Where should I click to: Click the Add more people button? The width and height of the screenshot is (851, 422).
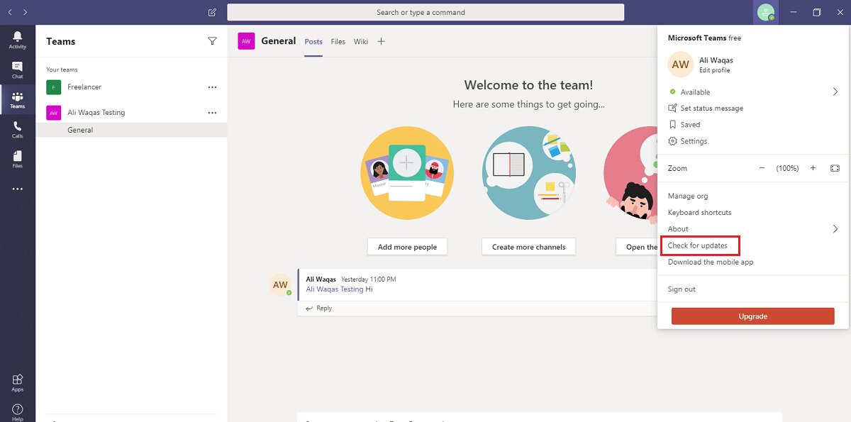pos(406,246)
